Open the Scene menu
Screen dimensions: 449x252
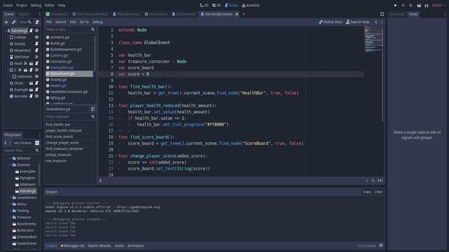[8, 5]
